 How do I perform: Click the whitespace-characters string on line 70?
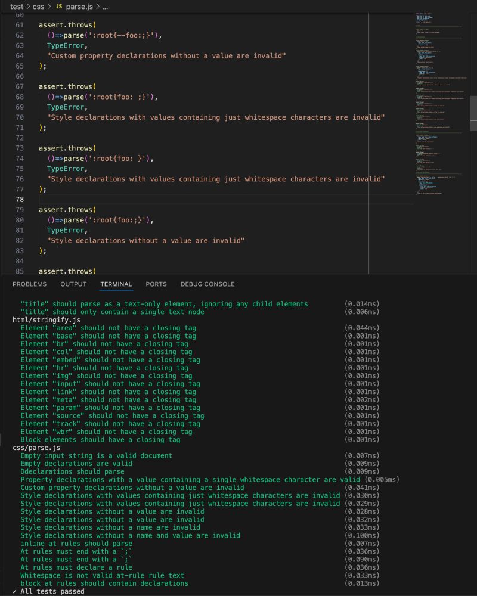(x=216, y=117)
